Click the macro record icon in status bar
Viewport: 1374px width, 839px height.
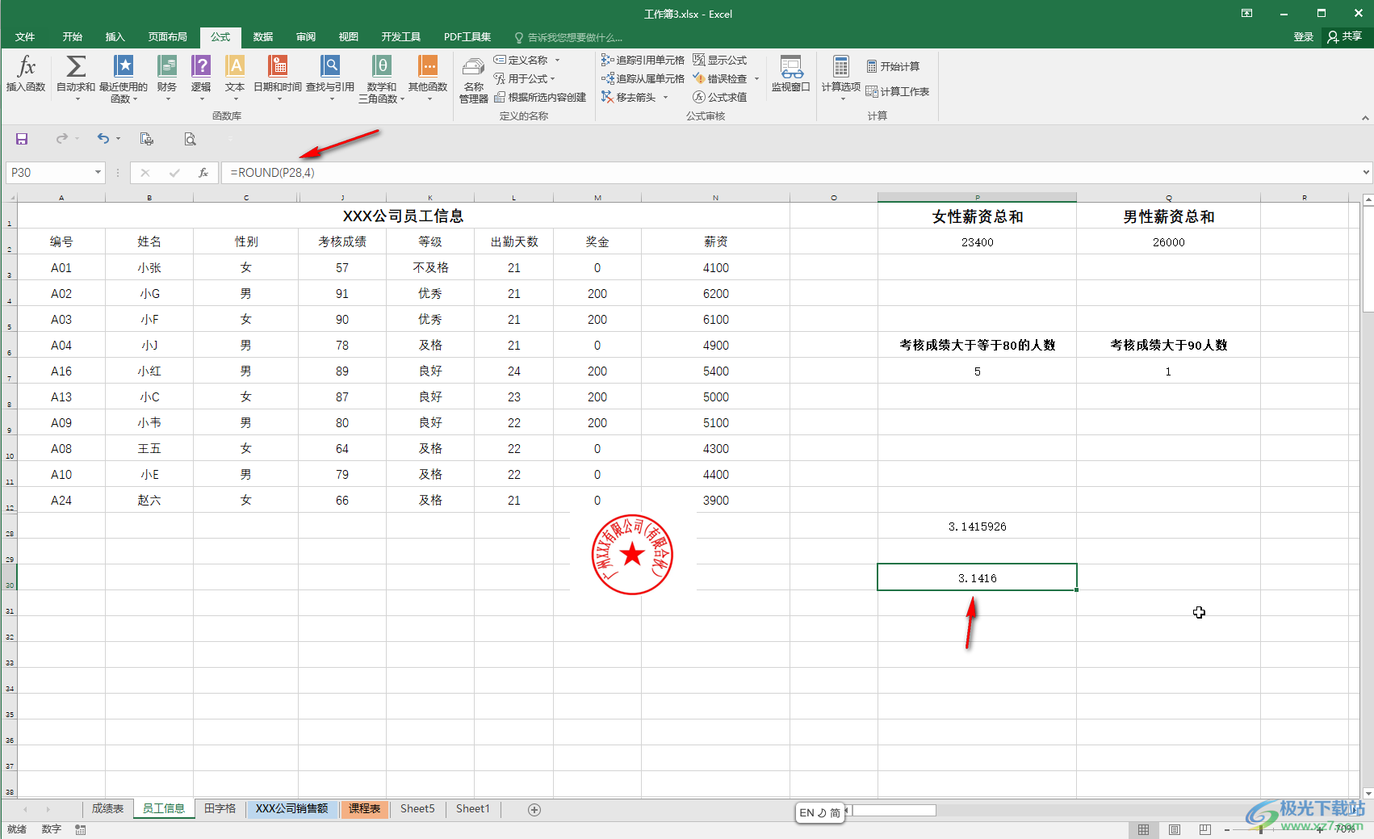click(x=80, y=829)
